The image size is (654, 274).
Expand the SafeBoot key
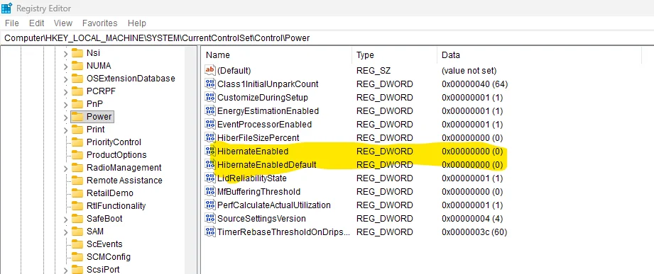[65, 219]
